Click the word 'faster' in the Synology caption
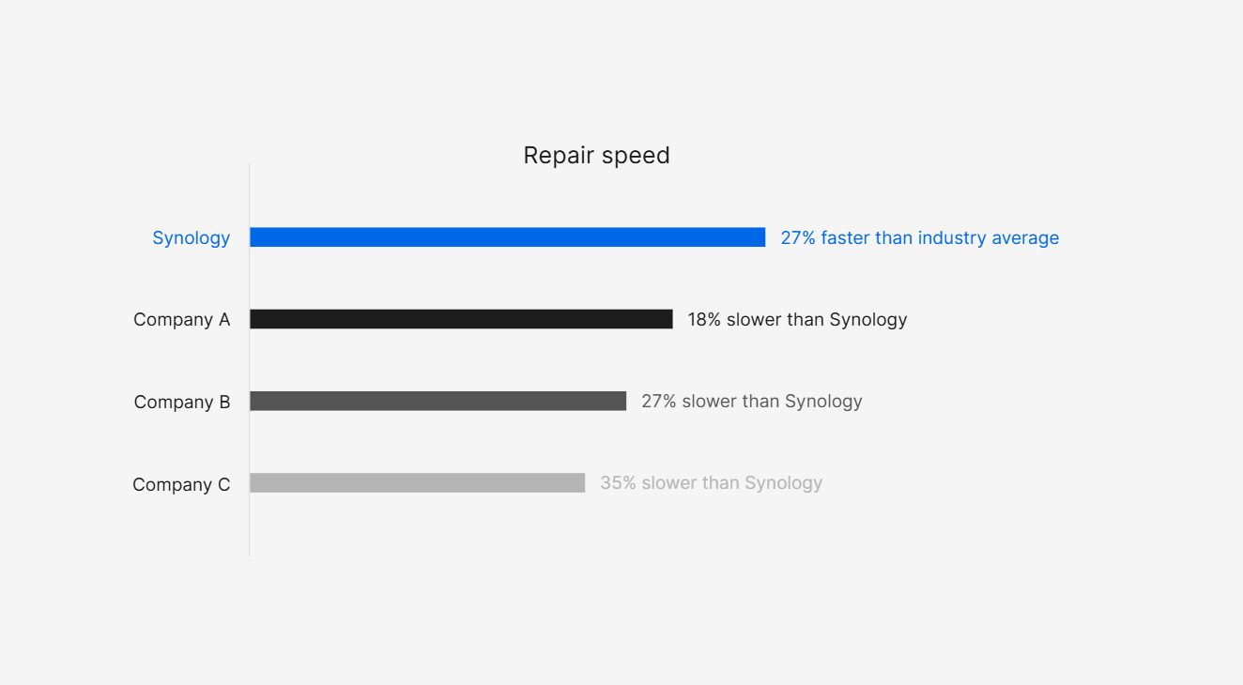This screenshot has height=685, width=1243. tap(846, 238)
